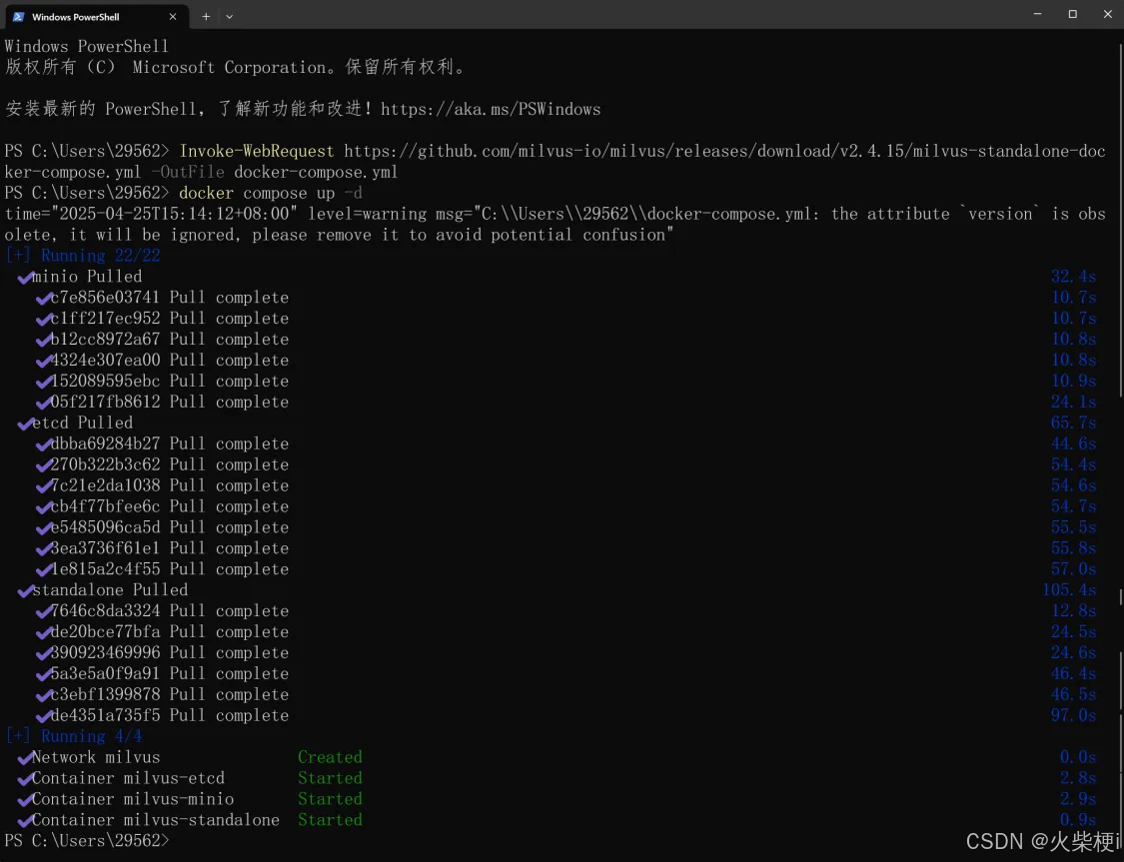Viewport: 1124px width, 862px height.
Task: Click the b12cc8972a67 Pull complete line
Action: click(x=162, y=339)
